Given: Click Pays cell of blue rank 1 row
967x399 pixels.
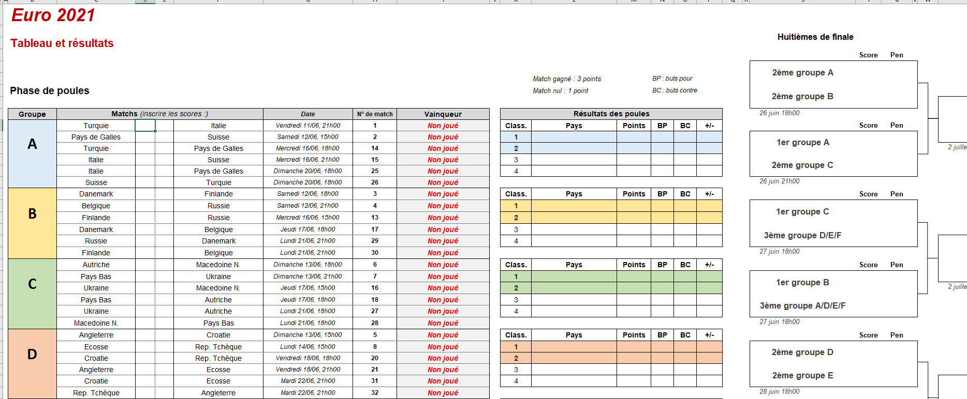Looking at the screenshot, I should (x=574, y=137).
